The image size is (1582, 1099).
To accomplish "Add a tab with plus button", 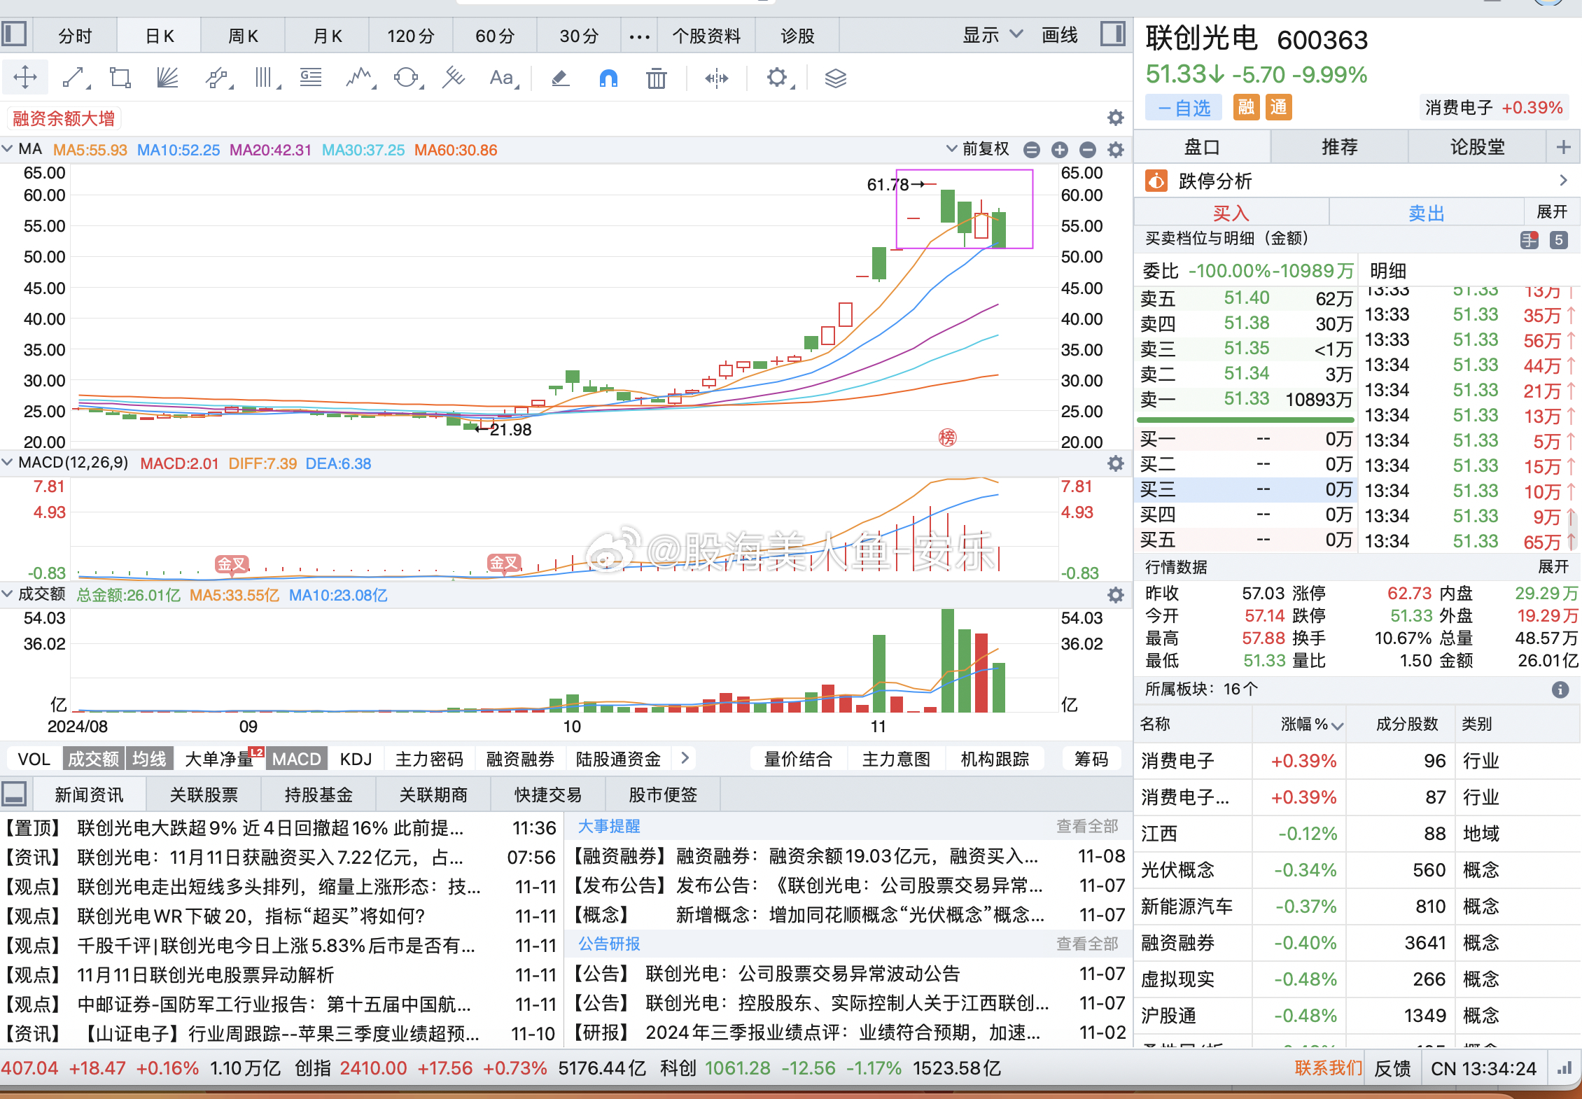I will point(1564,147).
